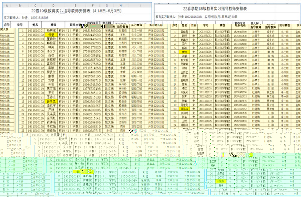Click phone number cell 19851583902

click(91, 31)
